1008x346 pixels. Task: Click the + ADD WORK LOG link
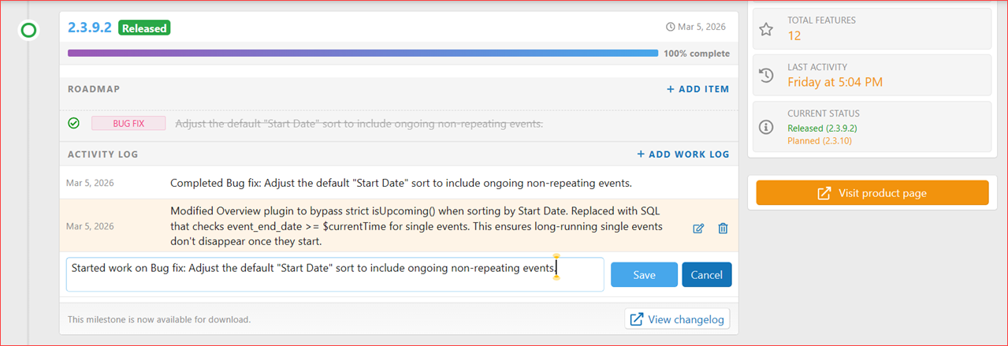pos(683,154)
